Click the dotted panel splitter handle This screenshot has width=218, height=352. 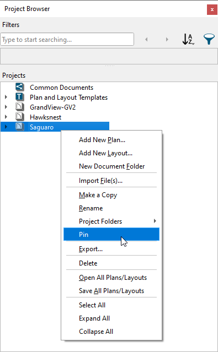[x=110, y=66]
